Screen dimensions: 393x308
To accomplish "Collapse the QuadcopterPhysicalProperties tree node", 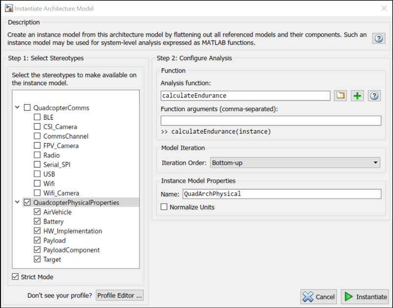I will pos(18,203).
